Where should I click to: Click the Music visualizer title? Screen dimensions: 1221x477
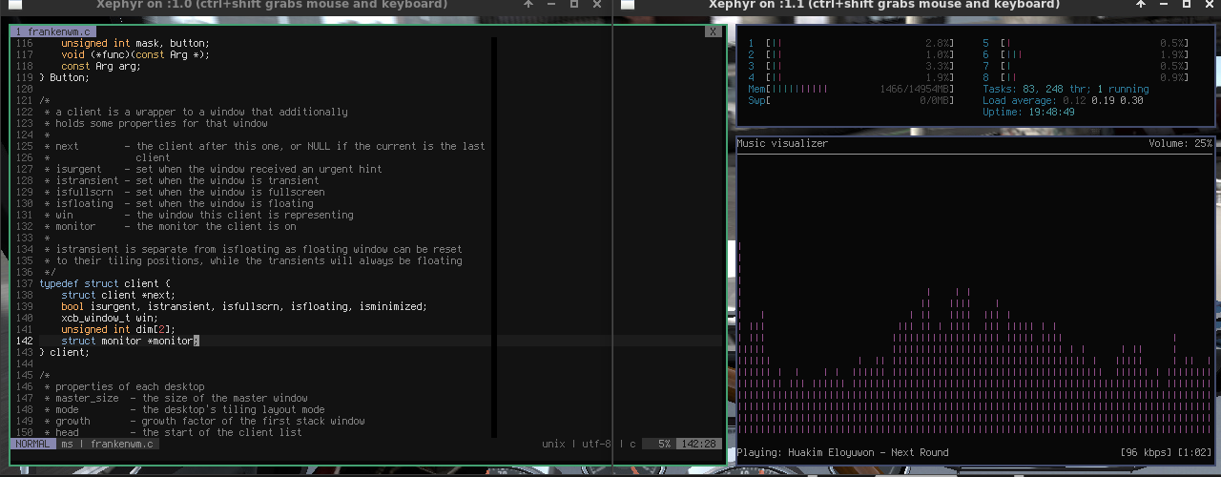click(x=782, y=143)
